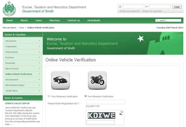This screenshot has width=186, height=127.
Task: Focus the Registration No. input field
Action: 105,102
